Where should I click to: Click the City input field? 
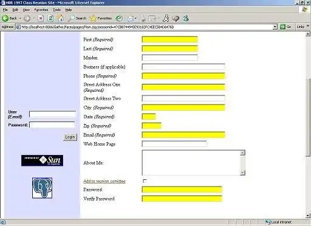point(183,108)
